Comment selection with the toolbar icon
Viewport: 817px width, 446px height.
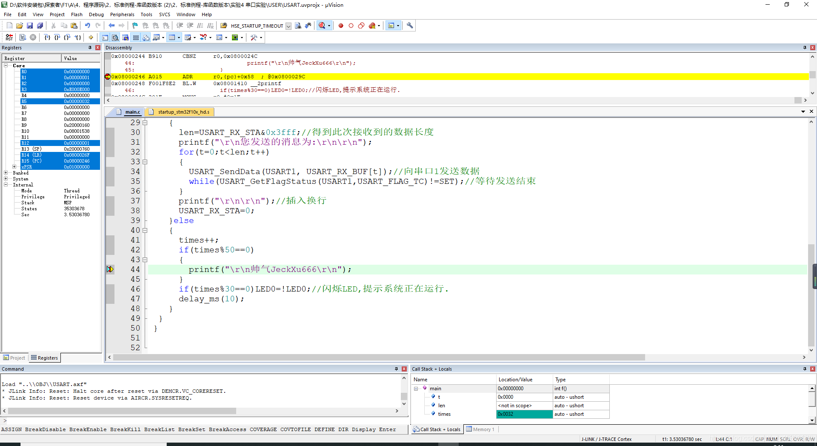click(x=200, y=26)
